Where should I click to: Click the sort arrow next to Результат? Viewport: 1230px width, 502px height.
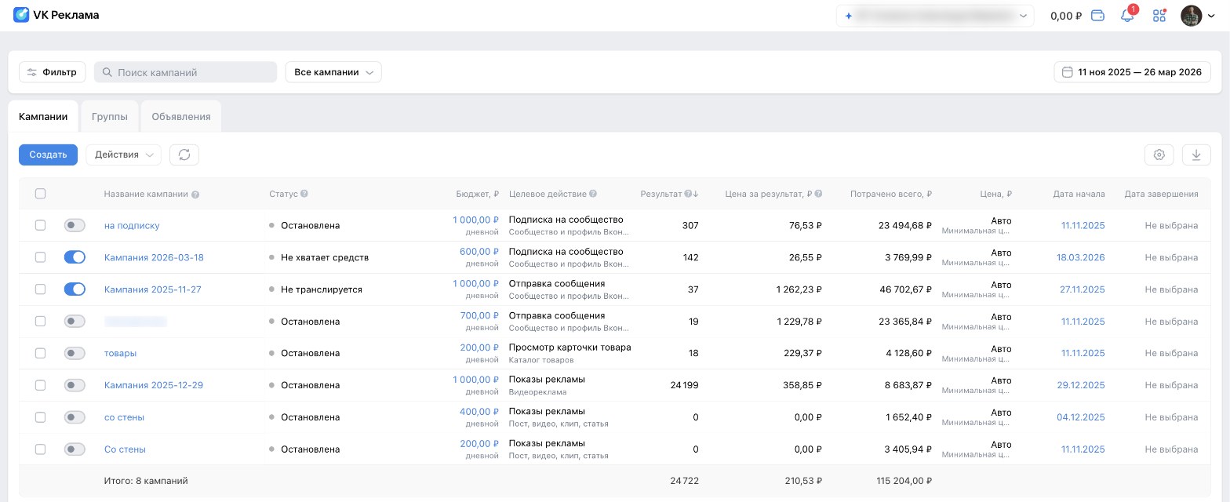[695, 194]
